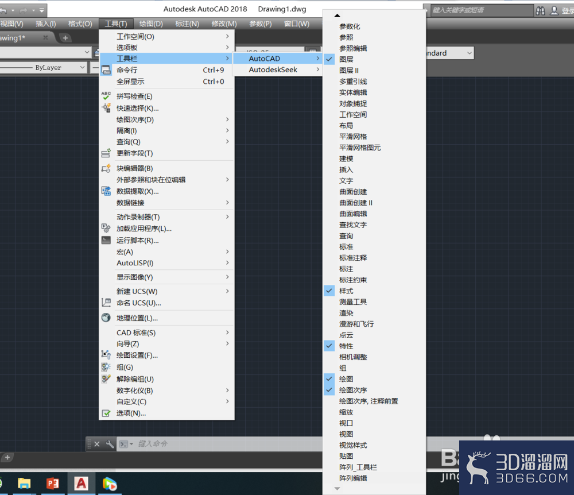
Task: Click the Command Line menu icon
Action: [106, 70]
